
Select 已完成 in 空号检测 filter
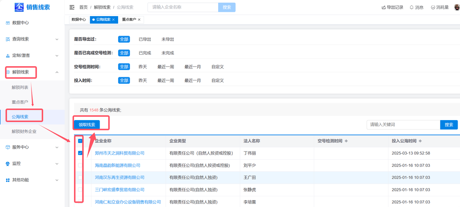[x=145, y=53]
